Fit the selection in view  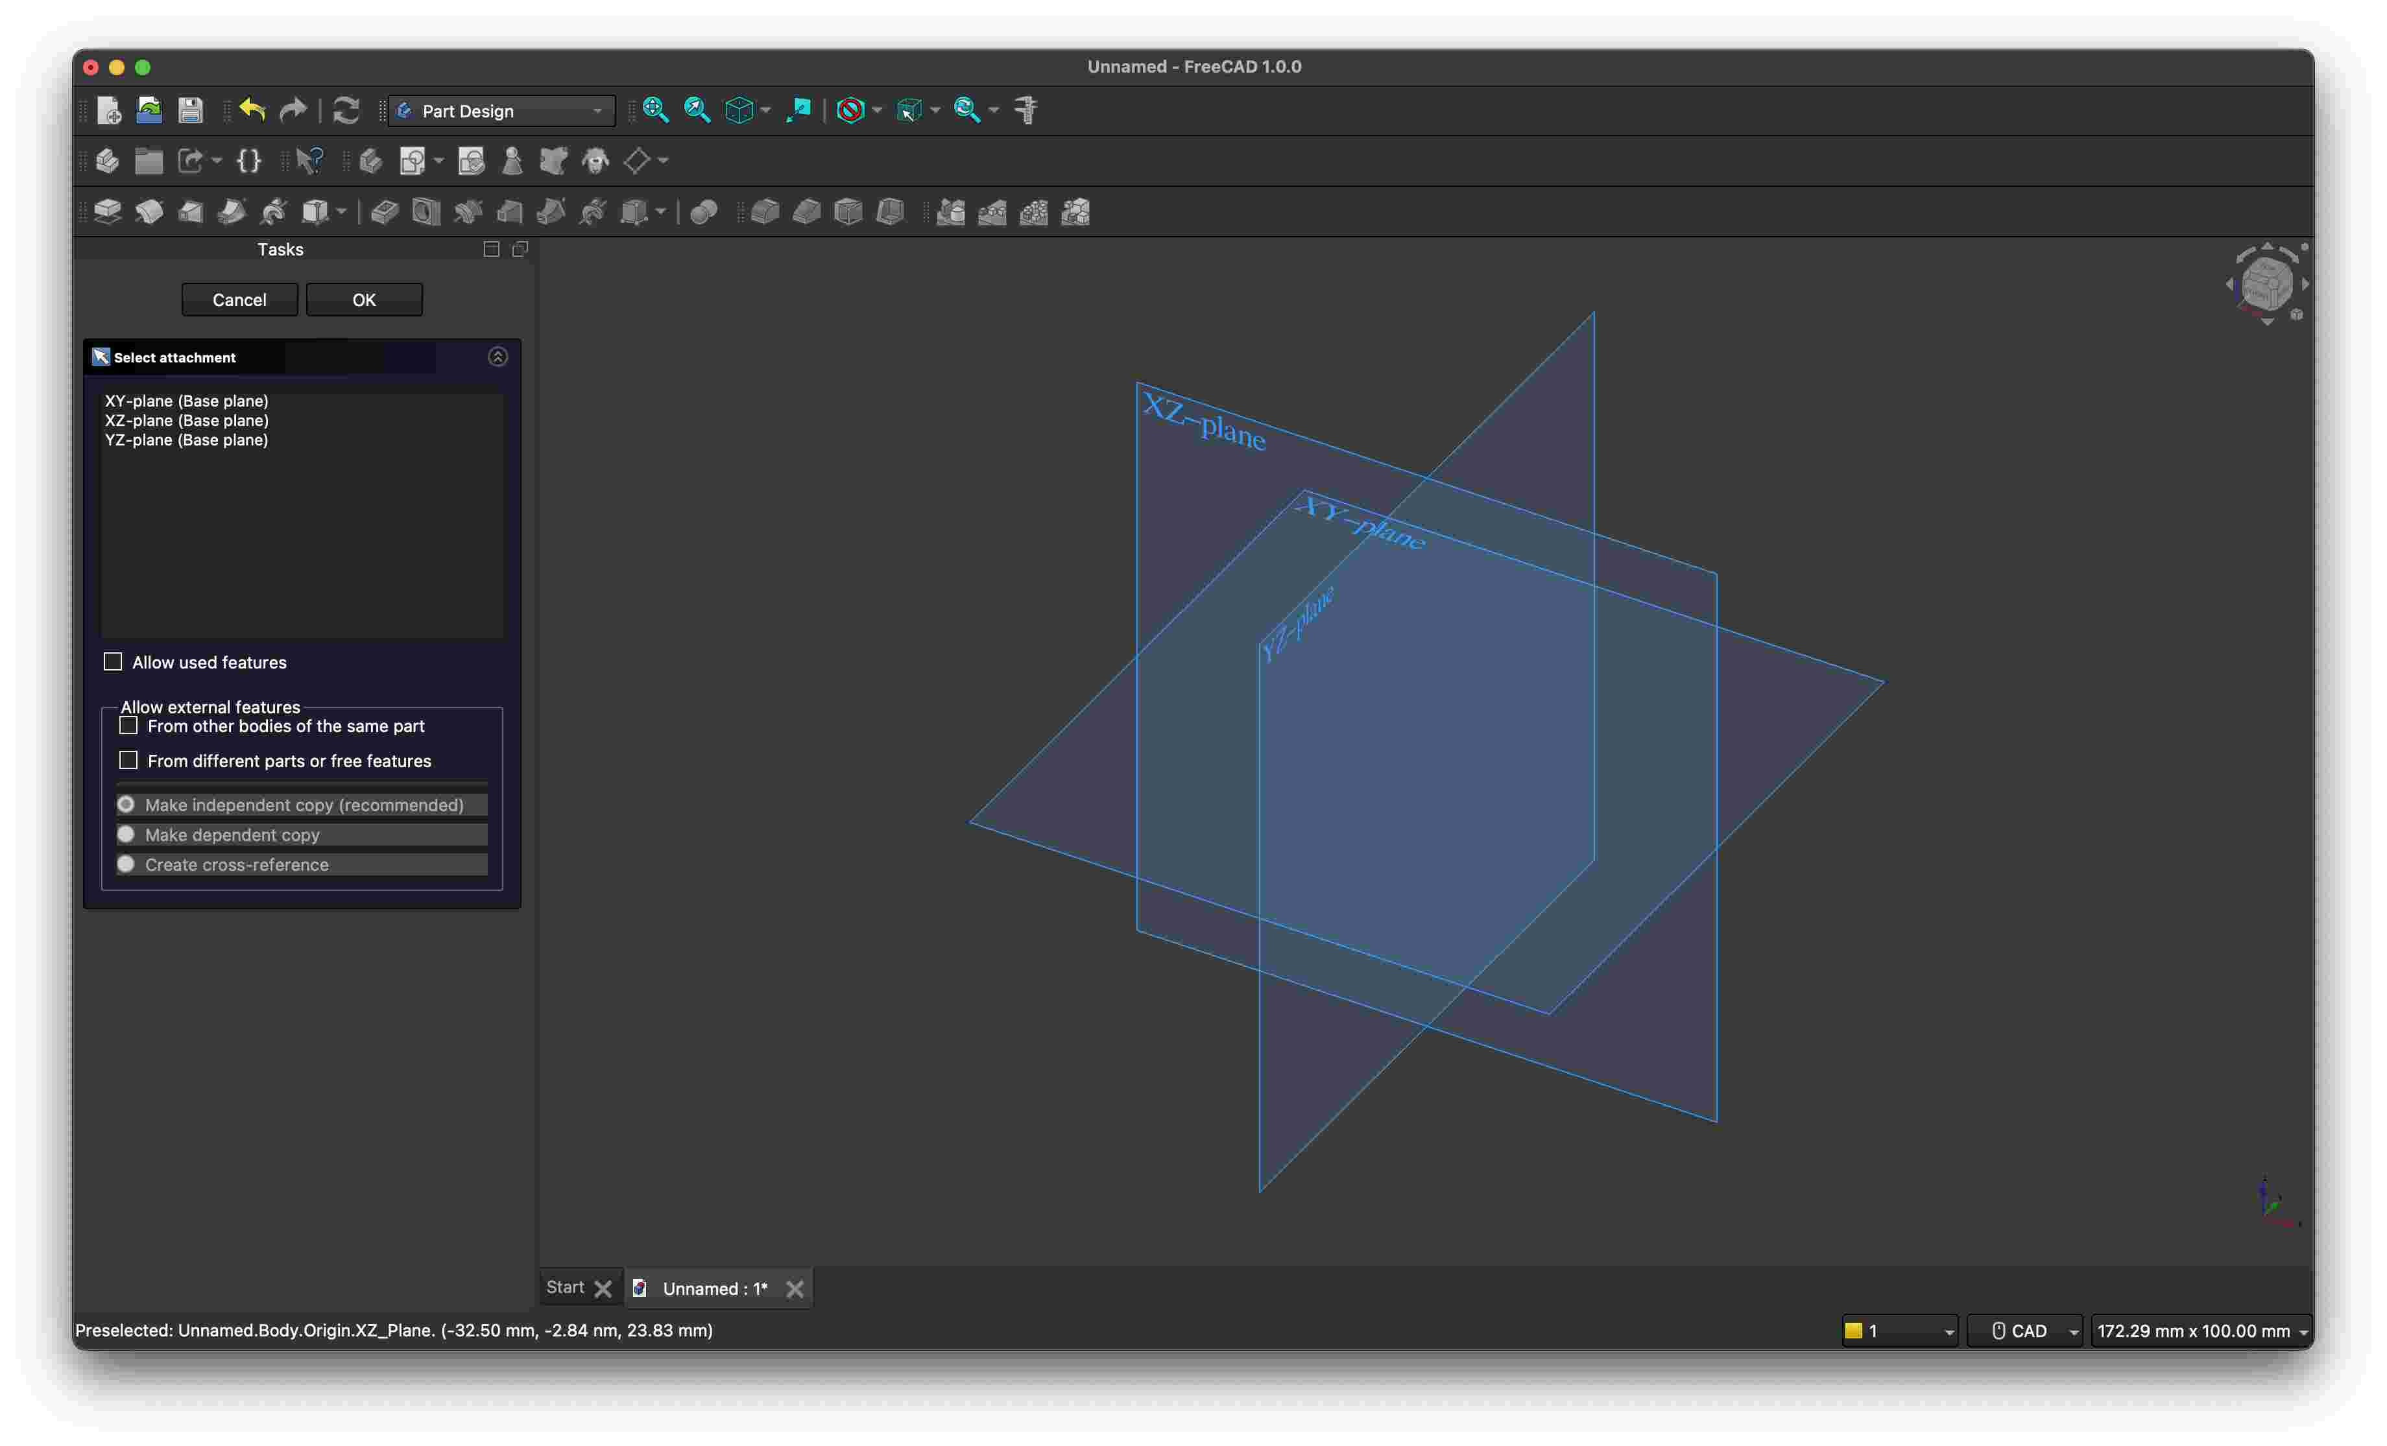(697, 110)
